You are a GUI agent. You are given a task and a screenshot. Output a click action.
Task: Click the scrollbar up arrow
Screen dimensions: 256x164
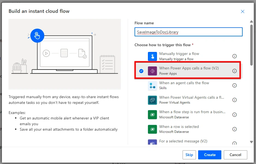click(251, 22)
